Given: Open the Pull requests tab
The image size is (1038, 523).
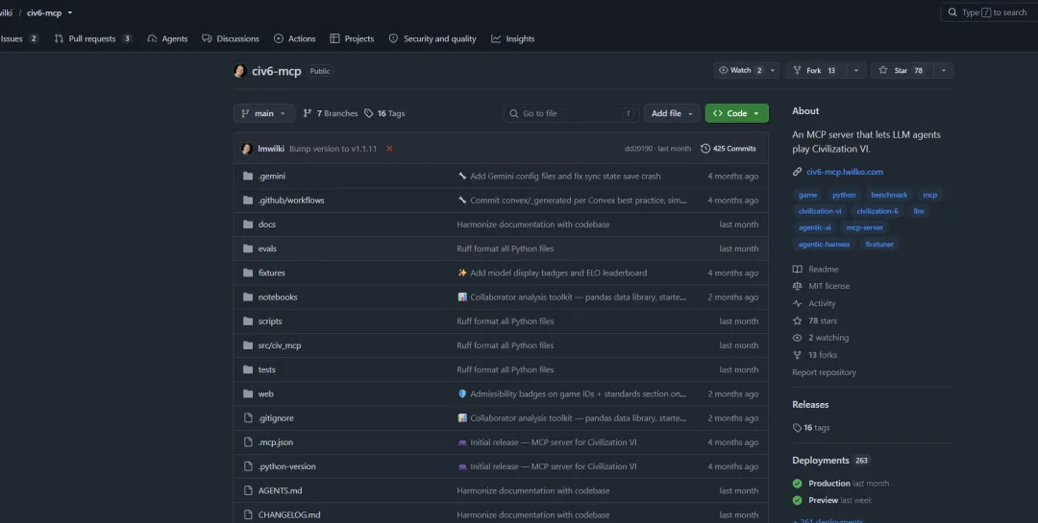Looking at the screenshot, I should coord(93,39).
